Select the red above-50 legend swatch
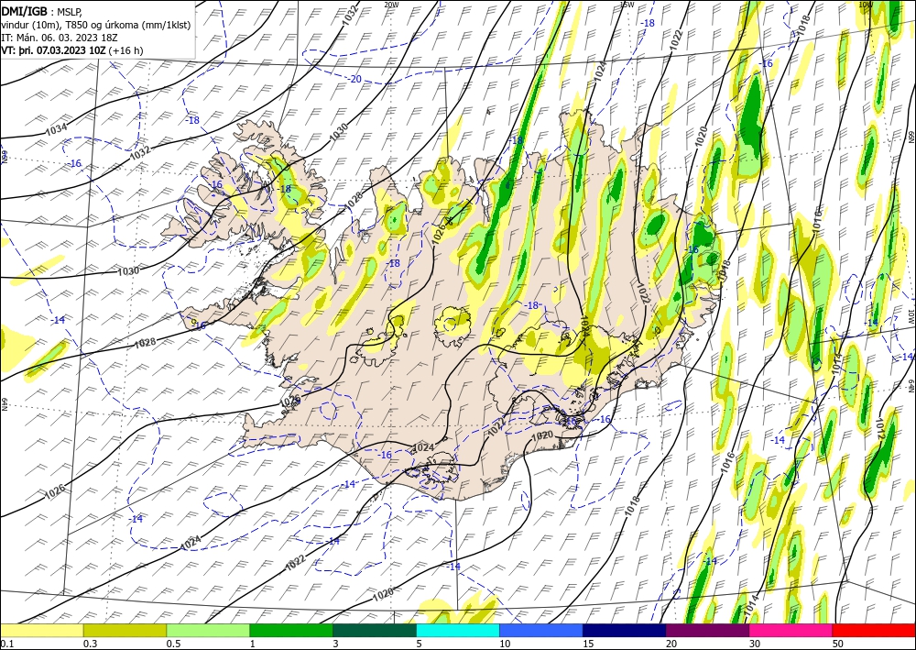Image resolution: width=916 pixels, height=650 pixels. point(874,630)
